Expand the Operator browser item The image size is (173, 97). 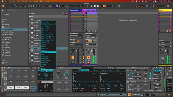click(x=29, y=51)
